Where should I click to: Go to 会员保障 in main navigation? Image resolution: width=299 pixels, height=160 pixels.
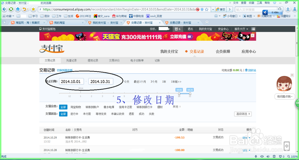click(223, 51)
